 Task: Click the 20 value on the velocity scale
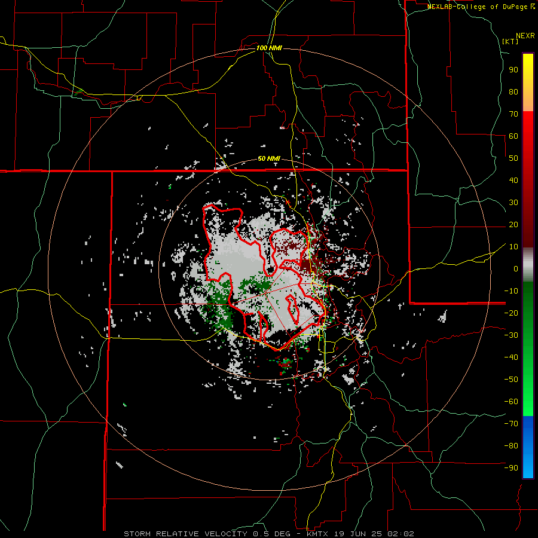[513, 224]
